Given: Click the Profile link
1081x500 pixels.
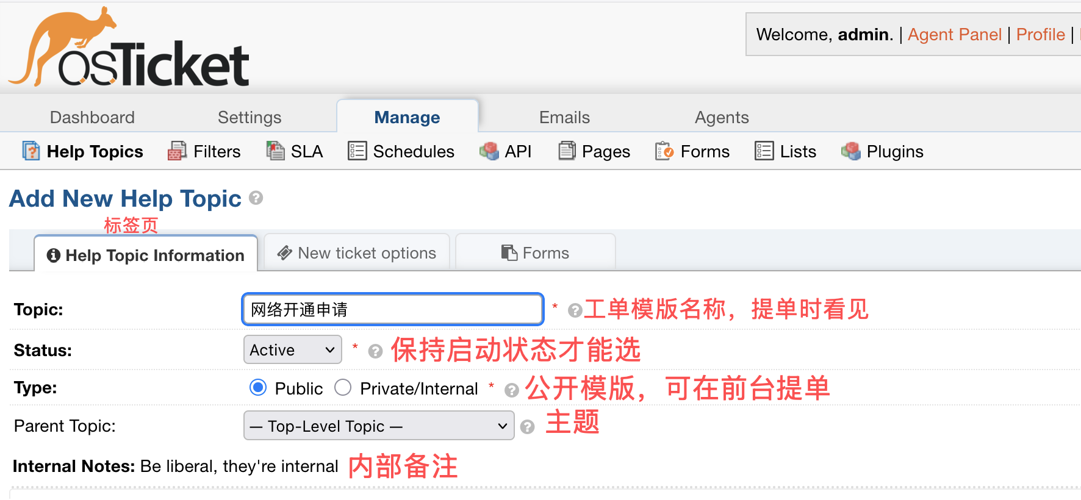Looking at the screenshot, I should click(1040, 35).
